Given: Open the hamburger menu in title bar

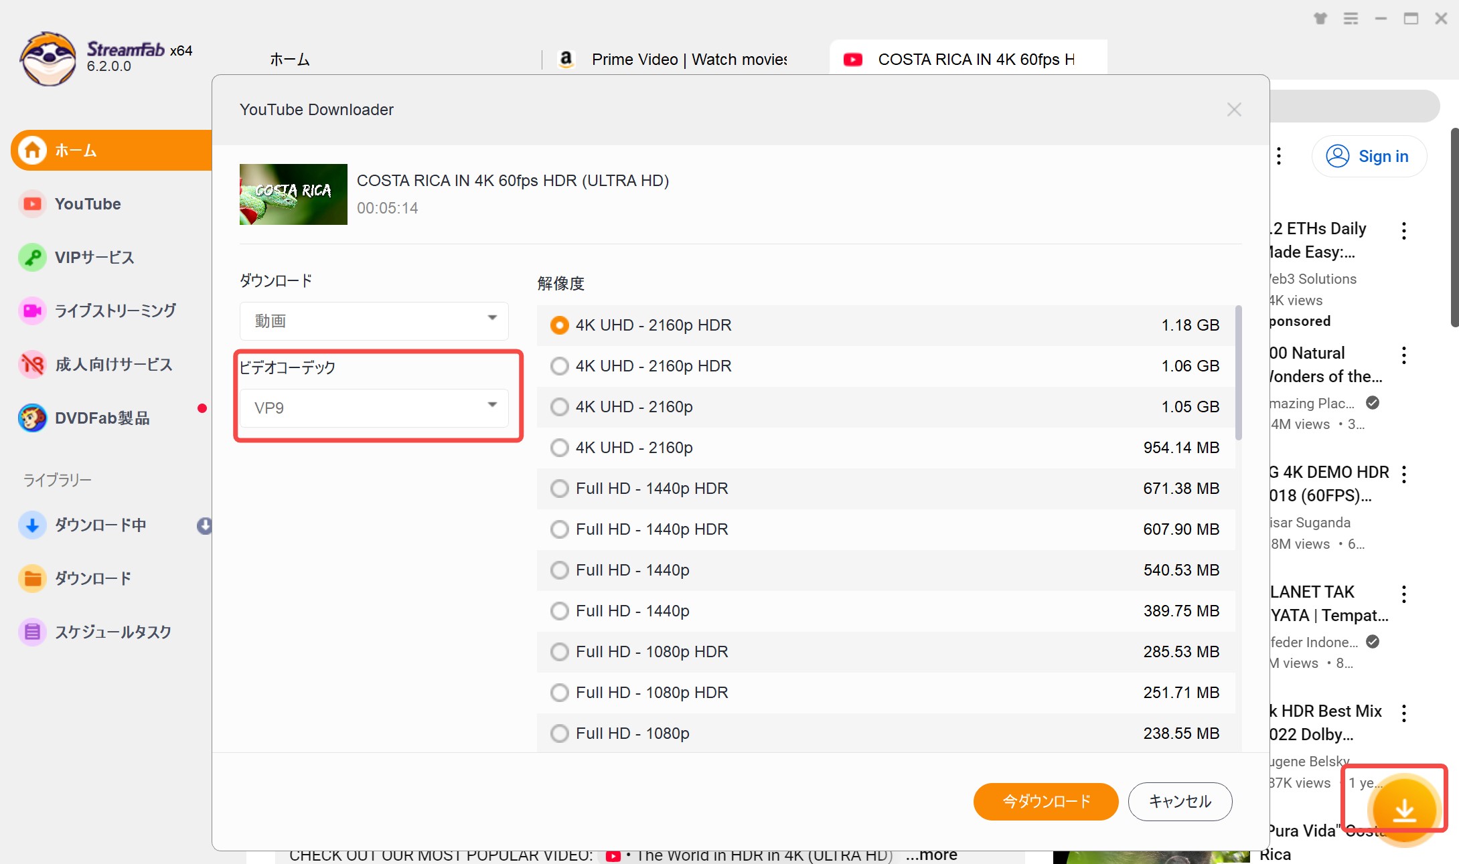Looking at the screenshot, I should [1351, 18].
